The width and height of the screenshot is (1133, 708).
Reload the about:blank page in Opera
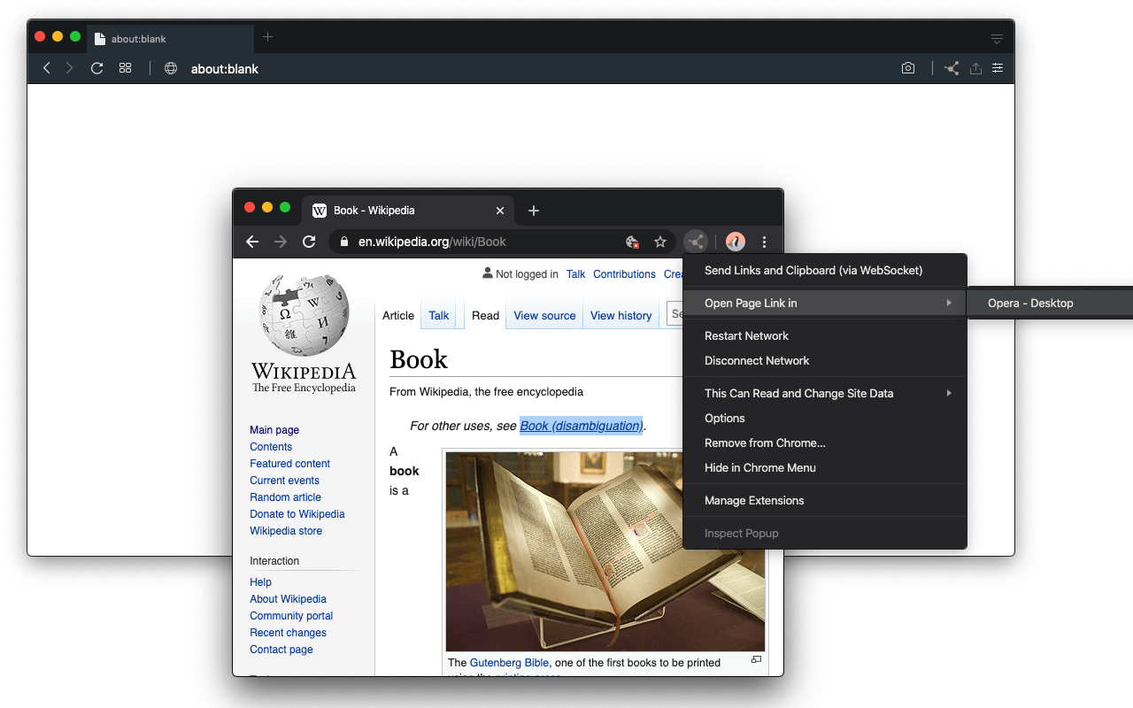coord(96,68)
